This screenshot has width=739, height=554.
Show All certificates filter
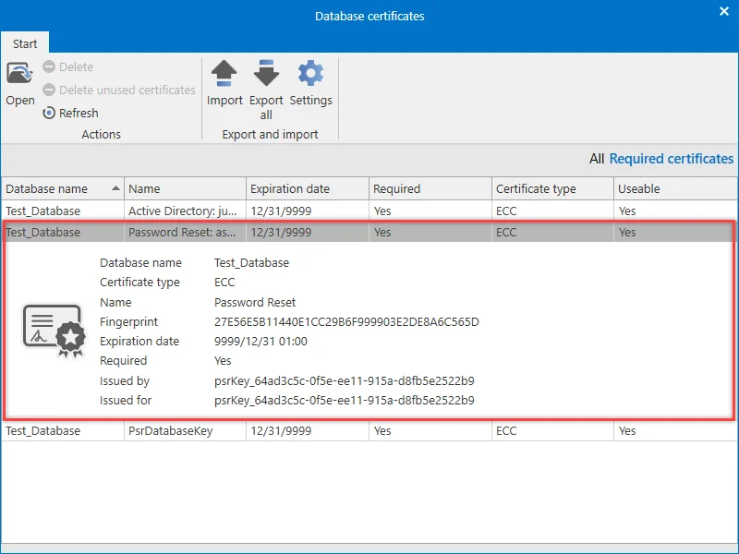click(x=596, y=159)
